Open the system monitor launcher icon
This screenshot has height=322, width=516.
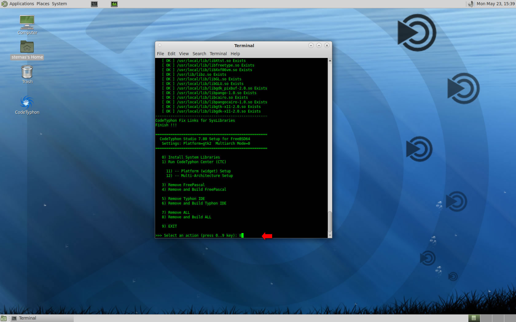114,4
